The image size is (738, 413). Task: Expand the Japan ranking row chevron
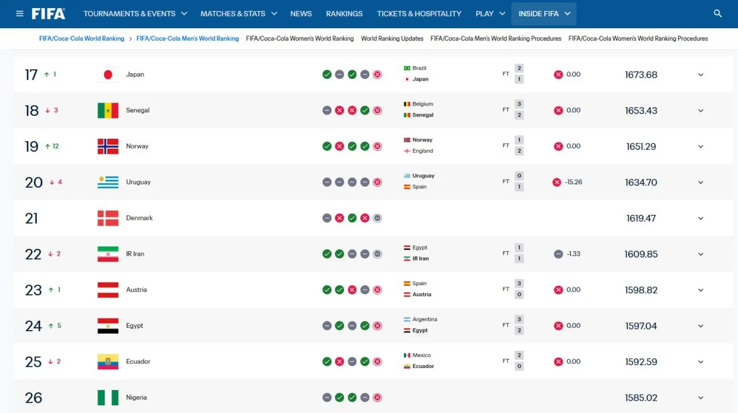click(701, 75)
